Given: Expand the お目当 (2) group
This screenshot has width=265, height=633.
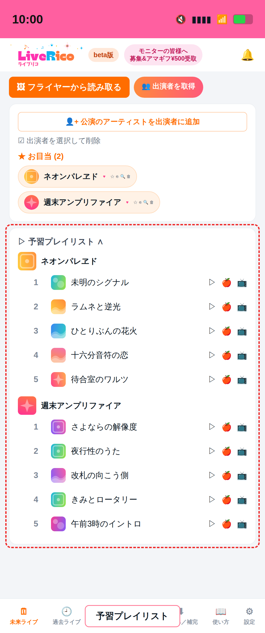Looking at the screenshot, I should [x=41, y=156].
